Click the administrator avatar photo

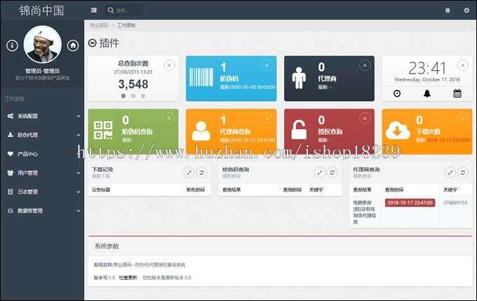point(43,44)
